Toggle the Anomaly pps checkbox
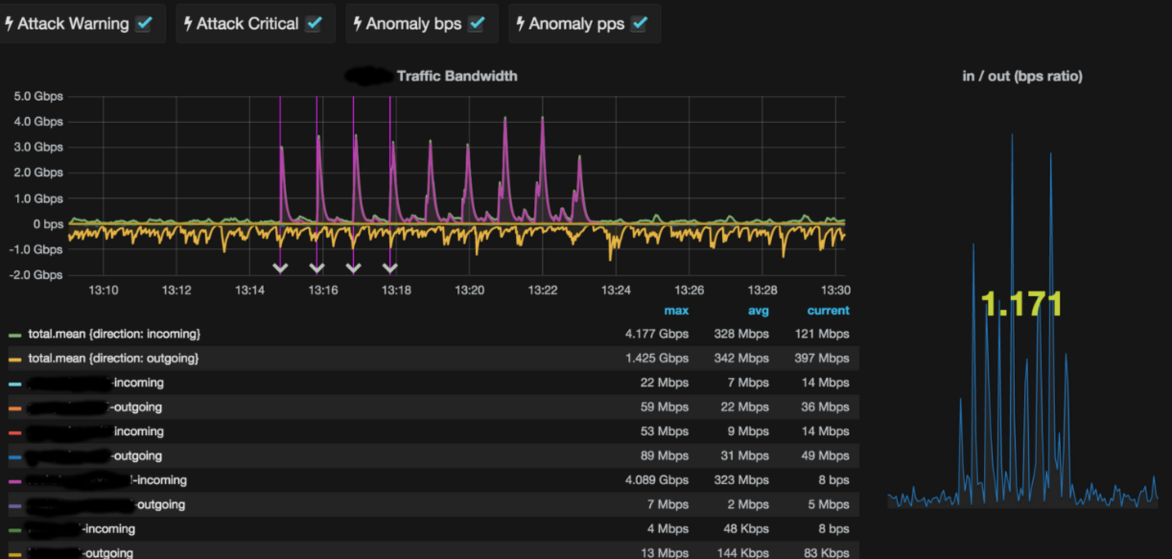This screenshot has height=559, width=1172. tap(639, 23)
